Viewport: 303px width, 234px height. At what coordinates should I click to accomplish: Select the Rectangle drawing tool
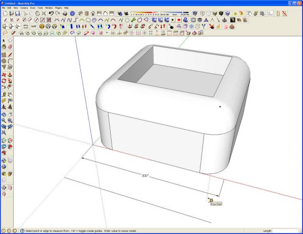(4, 55)
